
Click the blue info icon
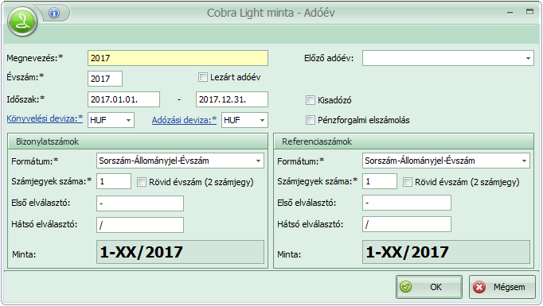pos(54,13)
